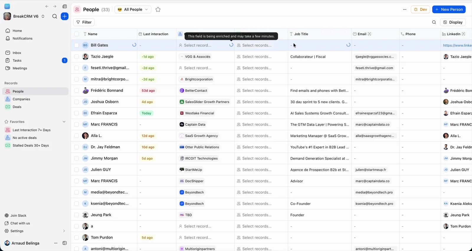
Task: Click the table search magnifier icon
Action: tap(434, 22)
